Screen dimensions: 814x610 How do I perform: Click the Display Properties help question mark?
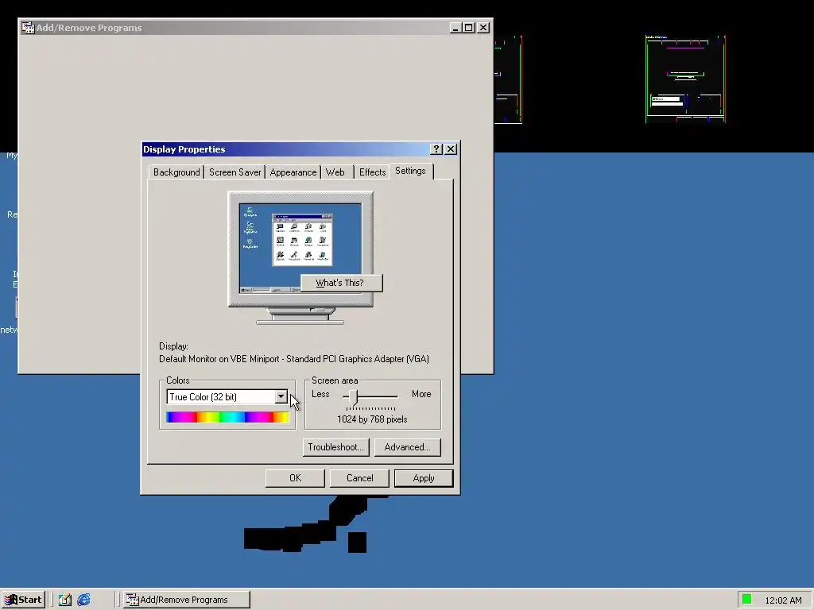point(436,149)
